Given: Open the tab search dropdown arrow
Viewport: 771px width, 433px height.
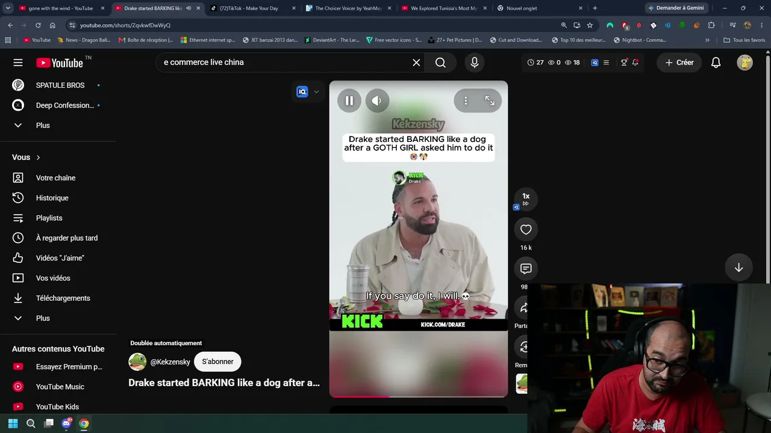Looking at the screenshot, I should (x=8, y=8).
